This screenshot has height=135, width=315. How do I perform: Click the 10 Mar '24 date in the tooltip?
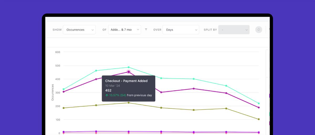click(x=113, y=86)
